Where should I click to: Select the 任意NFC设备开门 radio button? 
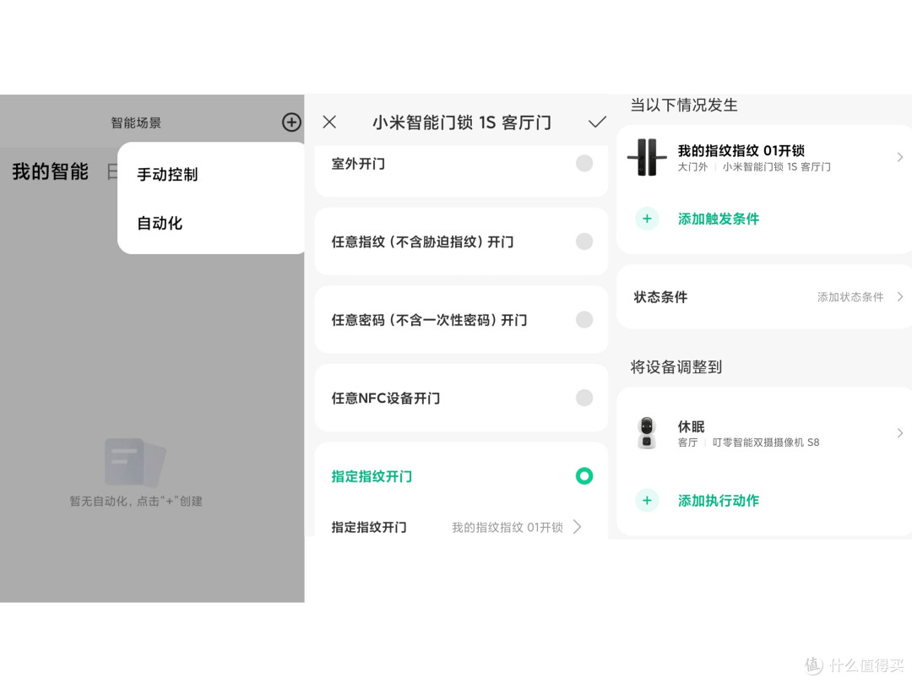[584, 398]
